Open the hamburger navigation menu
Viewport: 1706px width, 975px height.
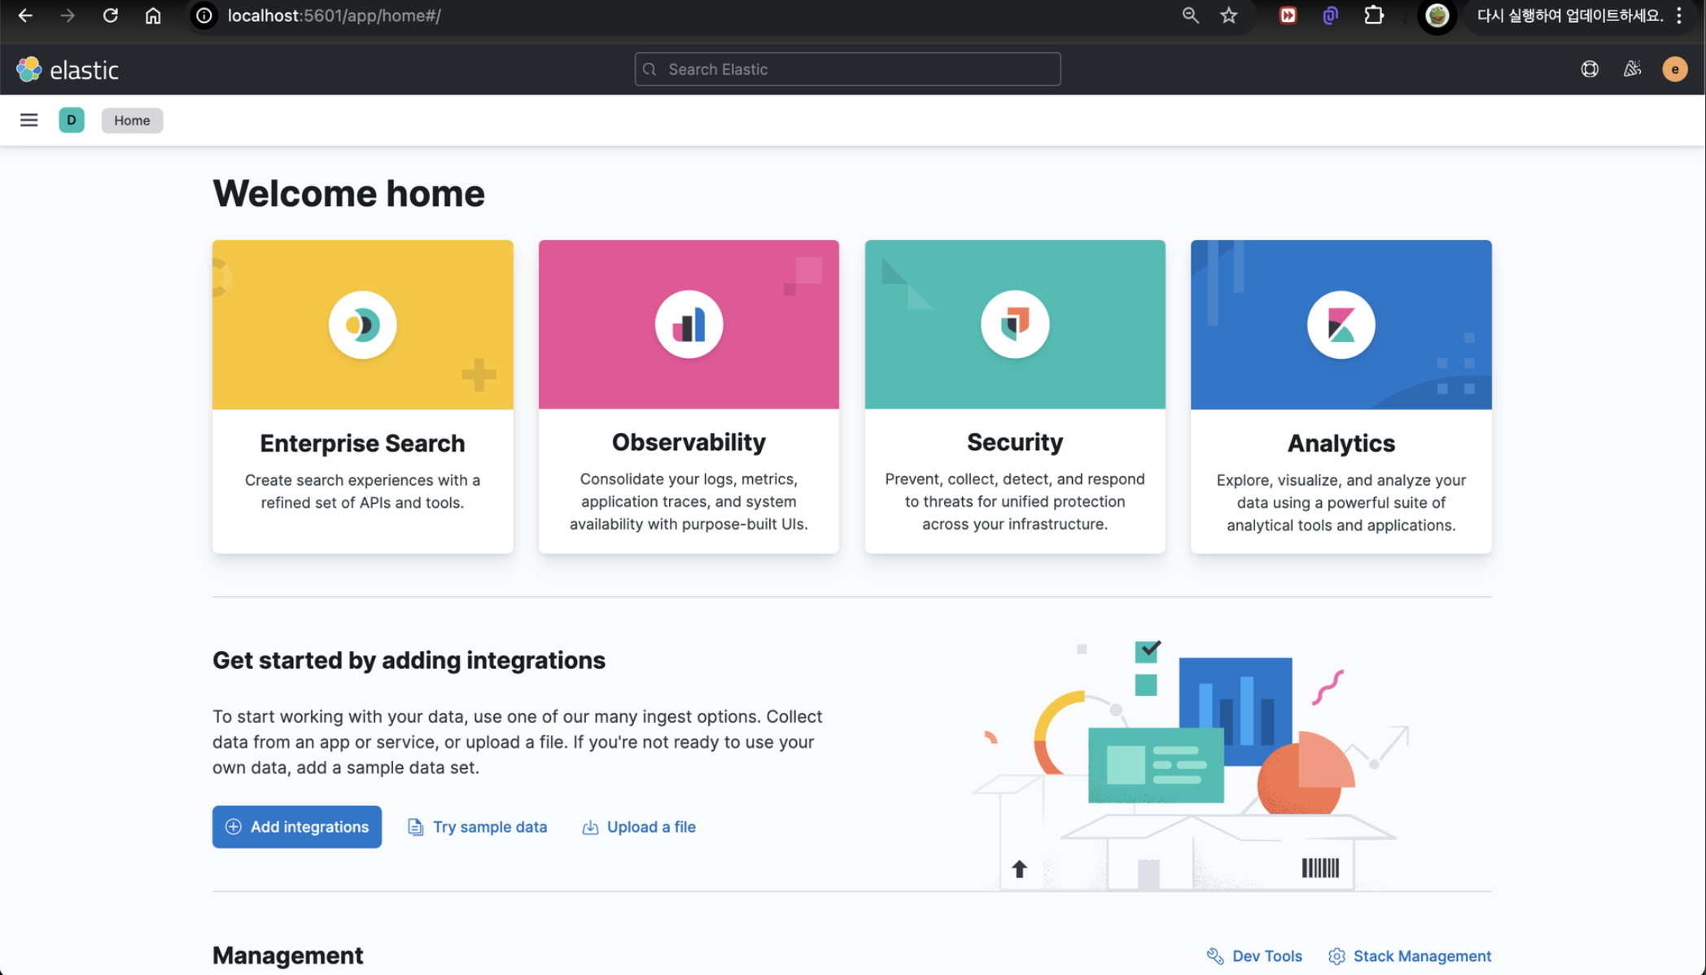28,120
